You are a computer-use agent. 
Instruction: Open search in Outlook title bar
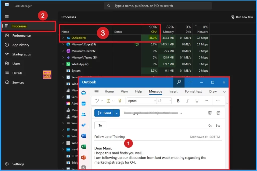coord(179,82)
